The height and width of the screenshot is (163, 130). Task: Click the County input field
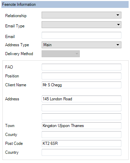click(x=82, y=135)
